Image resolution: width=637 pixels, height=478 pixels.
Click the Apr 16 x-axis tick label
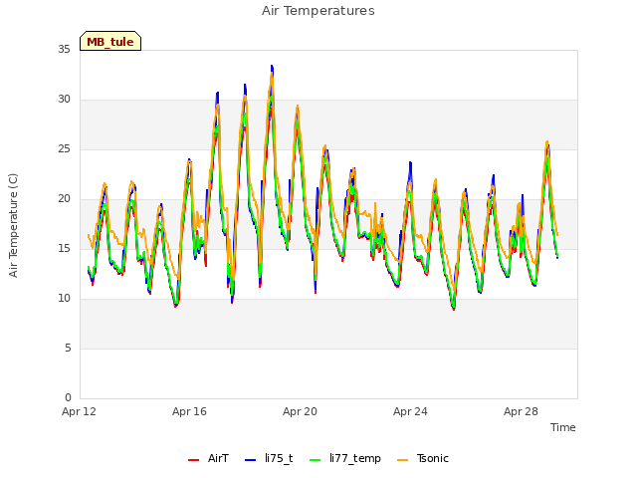coord(189,411)
